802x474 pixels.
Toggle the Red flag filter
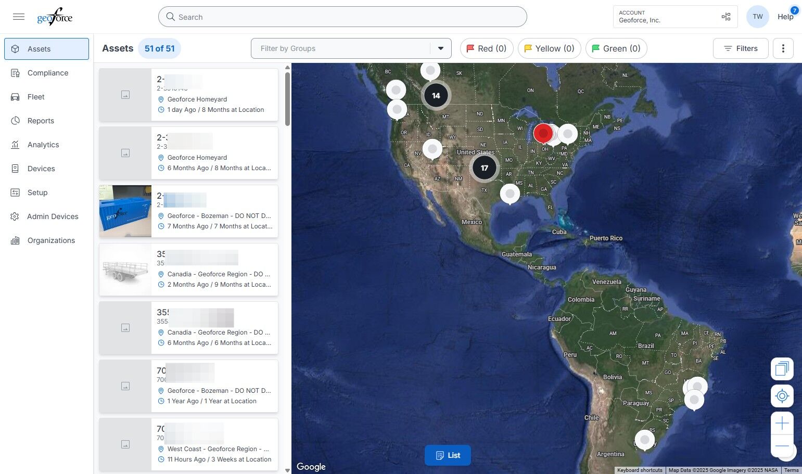pyautogui.click(x=487, y=48)
